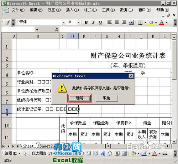Image resolution: width=178 pixels, height=164 pixels.
Task: Open the 视图 (View) menu
Action: point(54,10)
